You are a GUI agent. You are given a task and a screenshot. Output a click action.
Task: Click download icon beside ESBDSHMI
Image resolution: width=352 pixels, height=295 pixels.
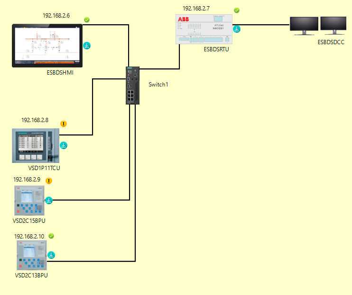[x=87, y=46]
